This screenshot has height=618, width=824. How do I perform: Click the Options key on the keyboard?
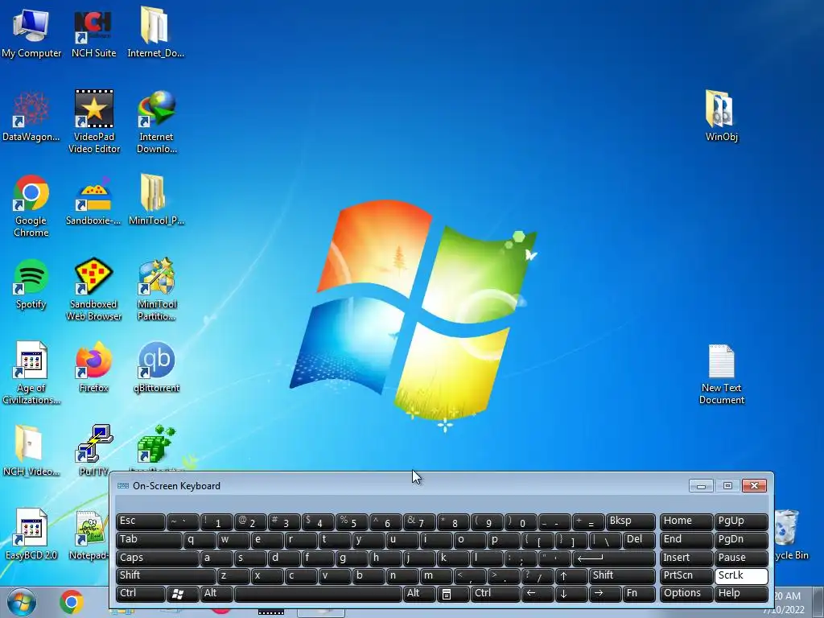pos(686,593)
